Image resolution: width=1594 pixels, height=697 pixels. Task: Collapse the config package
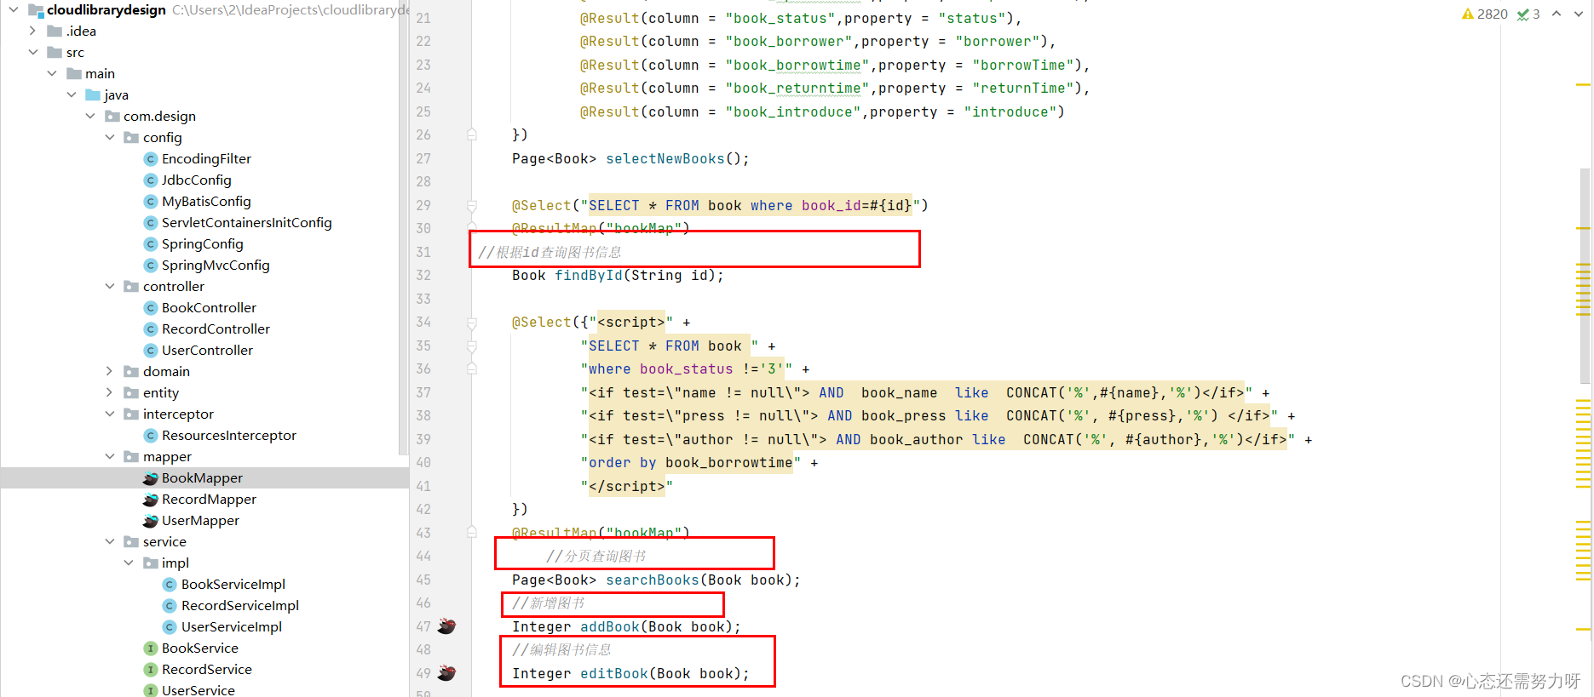click(x=109, y=137)
